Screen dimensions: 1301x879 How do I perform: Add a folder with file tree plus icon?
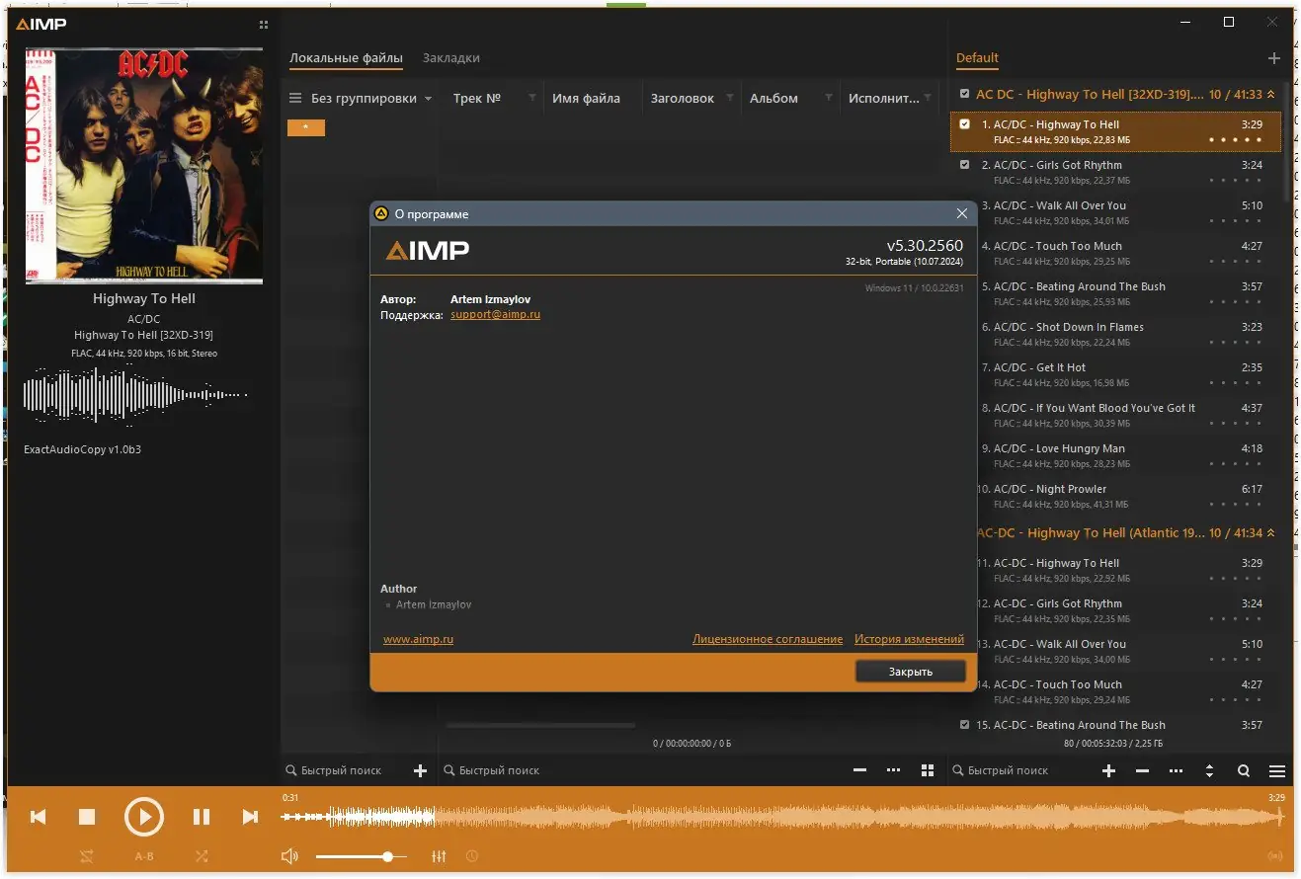[x=420, y=770]
